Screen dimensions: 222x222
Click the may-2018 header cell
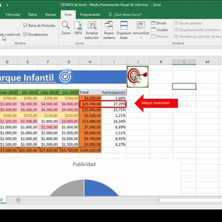48,92
